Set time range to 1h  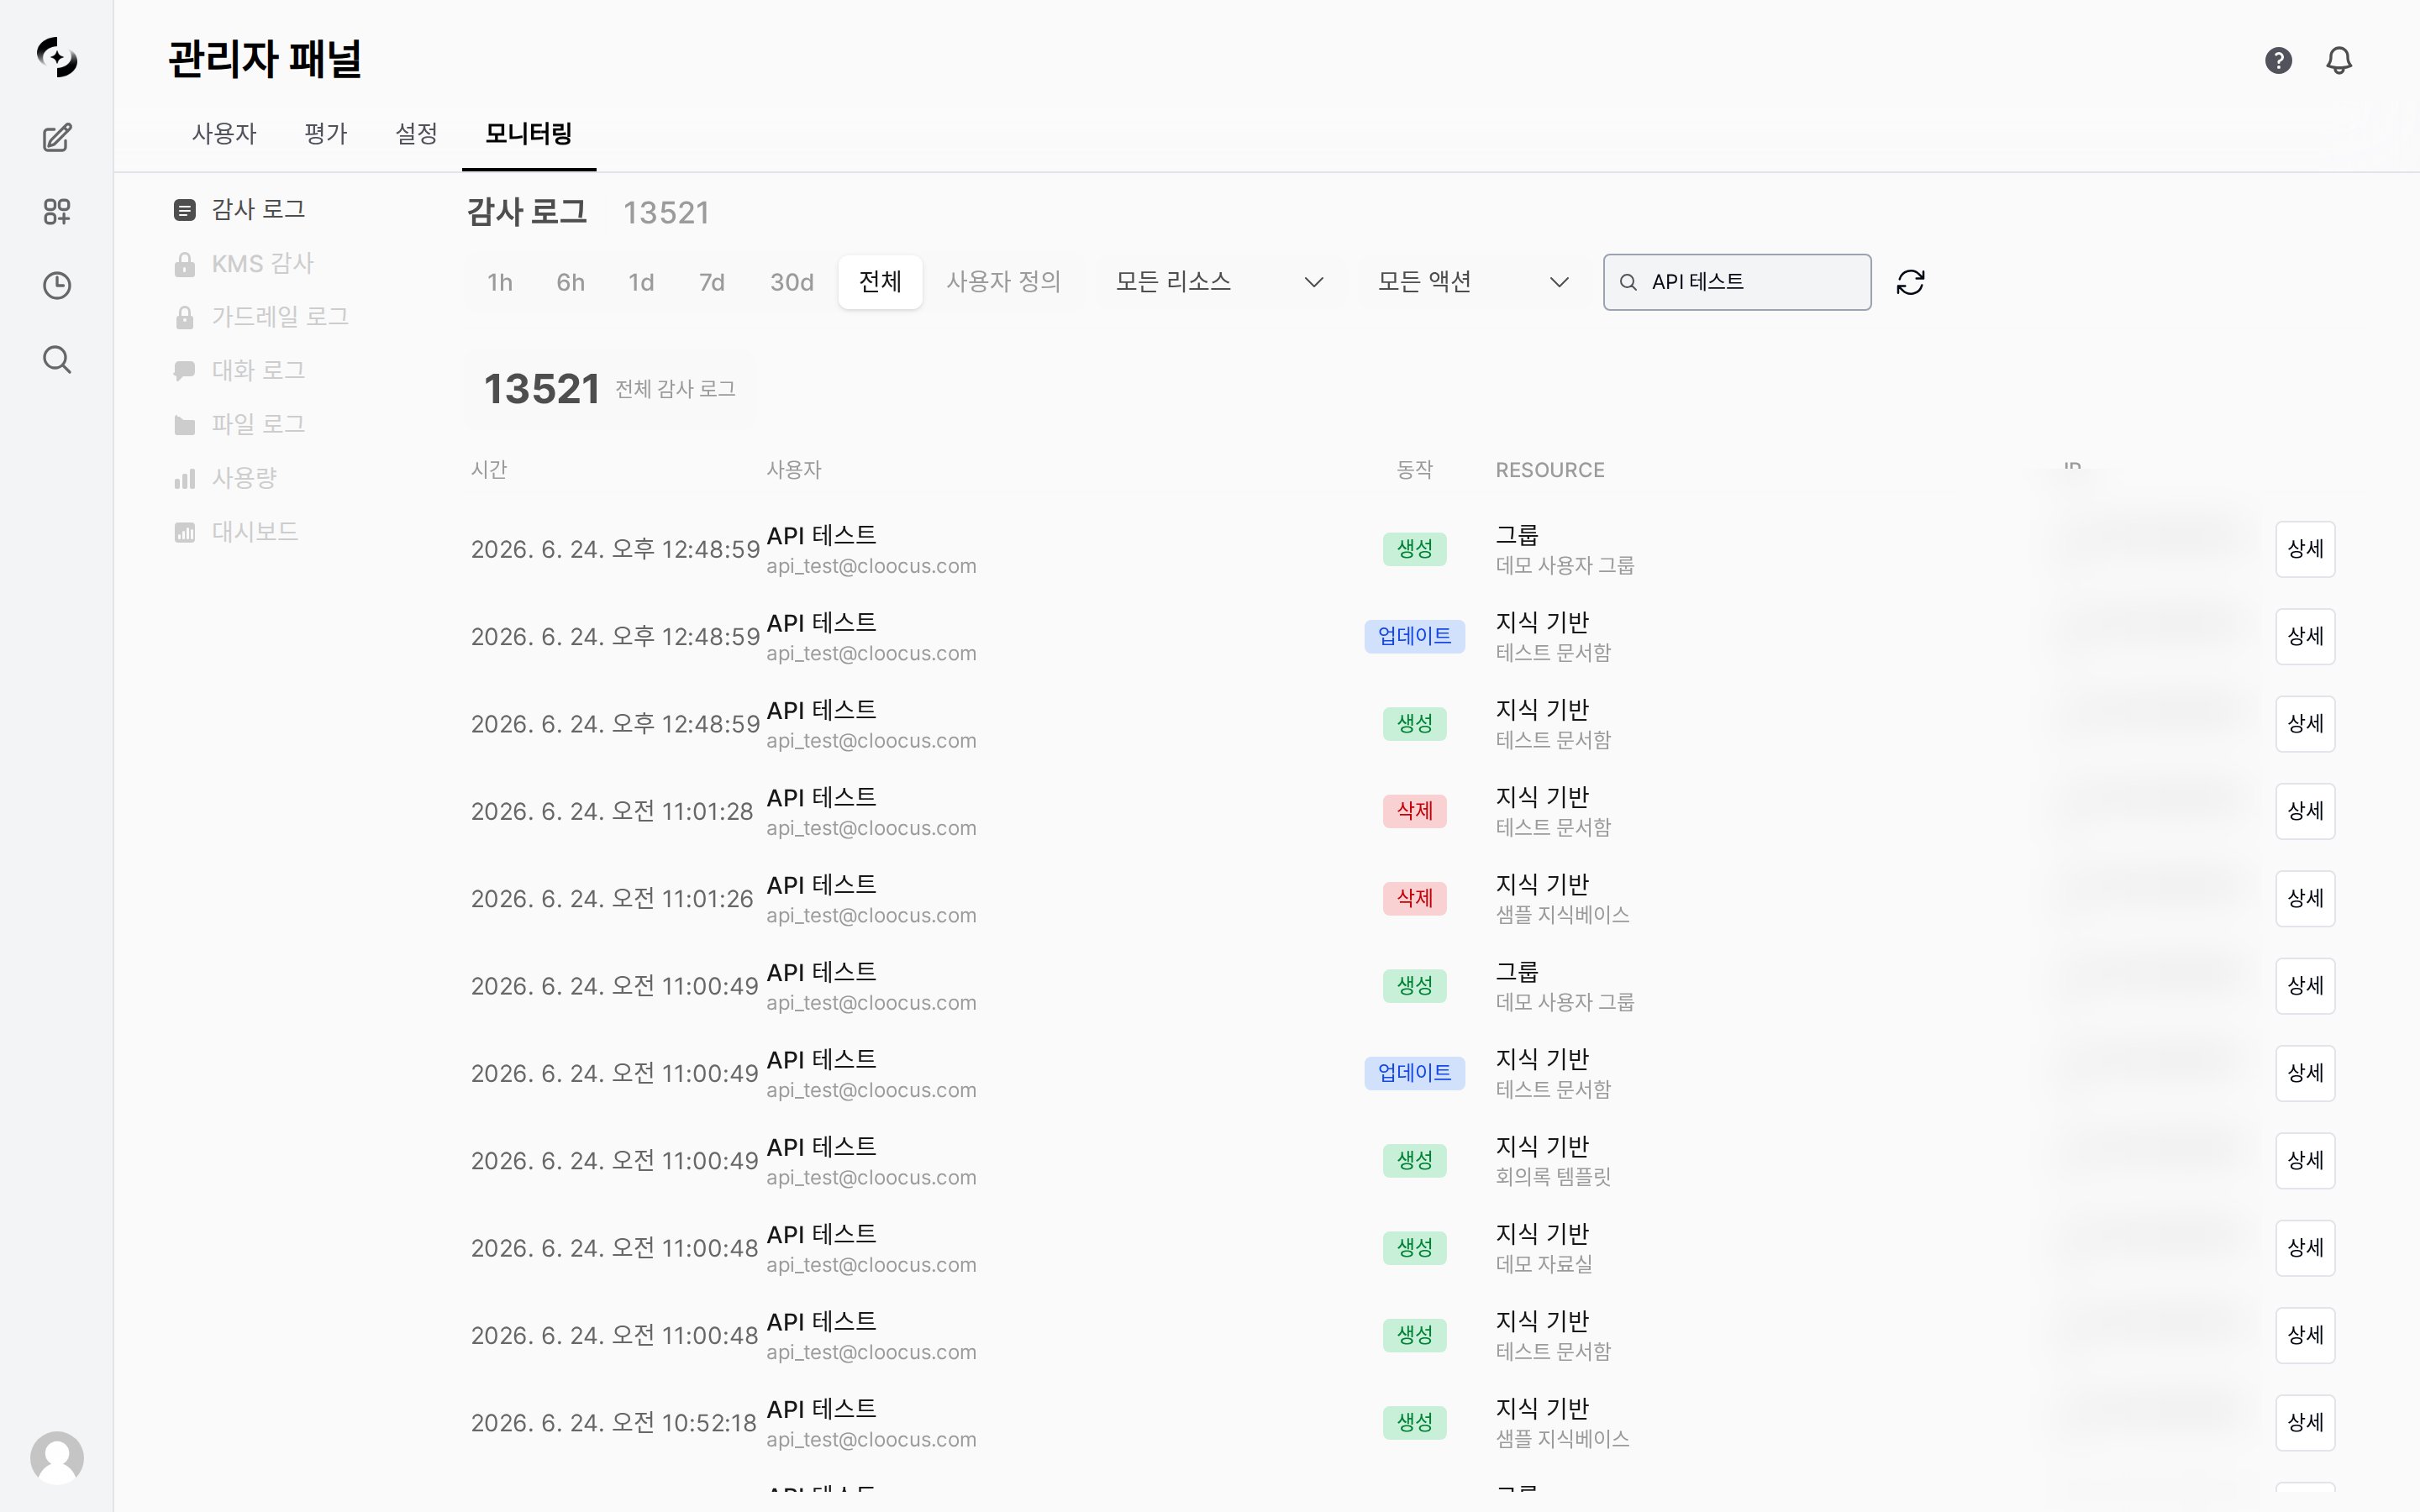click(500, 282)
